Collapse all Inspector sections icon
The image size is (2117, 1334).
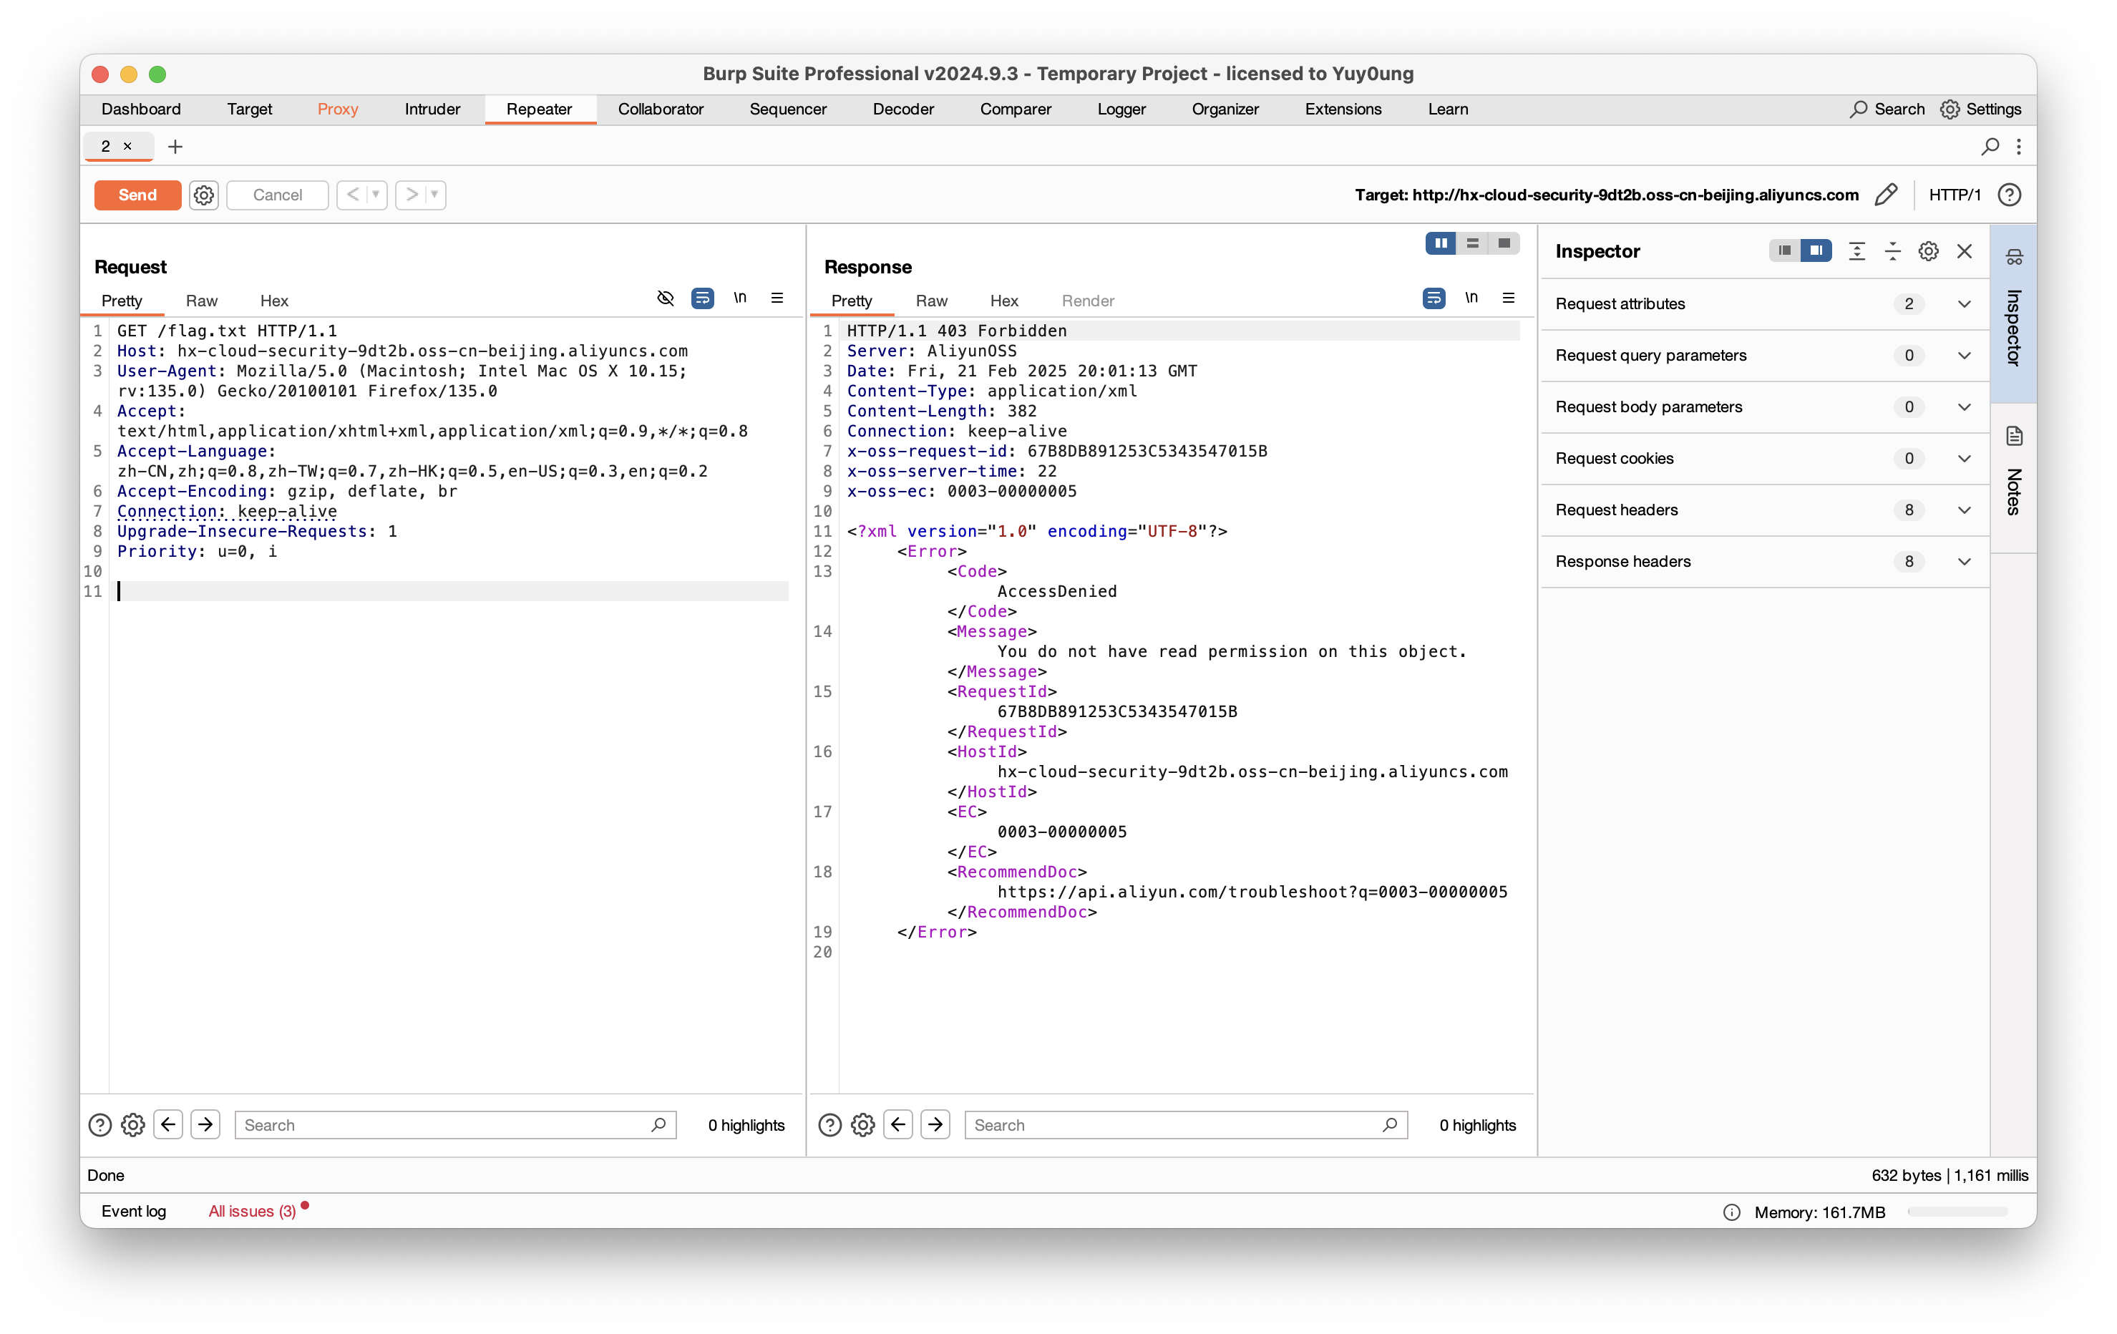(1893, 251)
